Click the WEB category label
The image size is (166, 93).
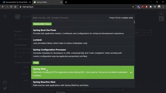point(36,63)
